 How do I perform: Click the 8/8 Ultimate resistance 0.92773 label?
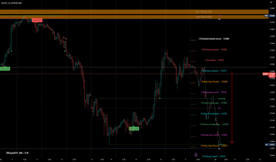214,71
